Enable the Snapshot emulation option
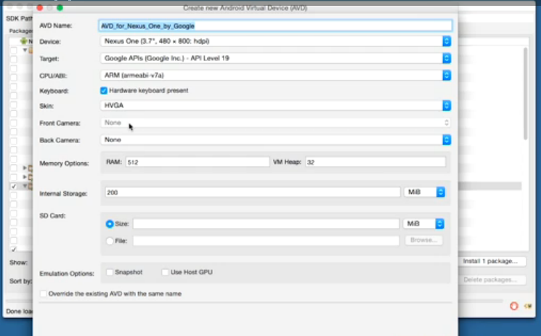The image size is (541, 336). point(110,273)
